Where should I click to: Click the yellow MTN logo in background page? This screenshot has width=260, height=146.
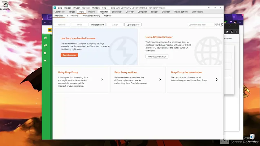50,30
